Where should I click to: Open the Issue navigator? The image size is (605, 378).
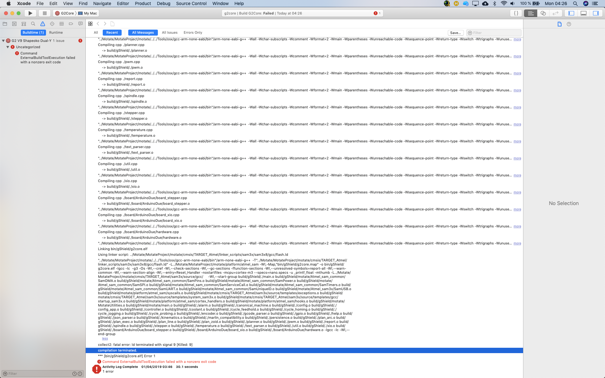click(43, 24)
